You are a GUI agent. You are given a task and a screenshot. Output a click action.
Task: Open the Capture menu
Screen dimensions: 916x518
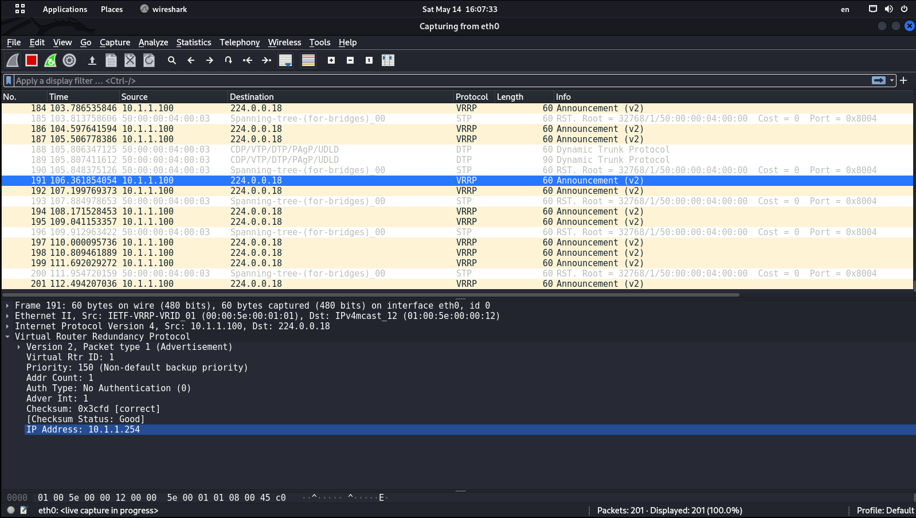(115, 42)
